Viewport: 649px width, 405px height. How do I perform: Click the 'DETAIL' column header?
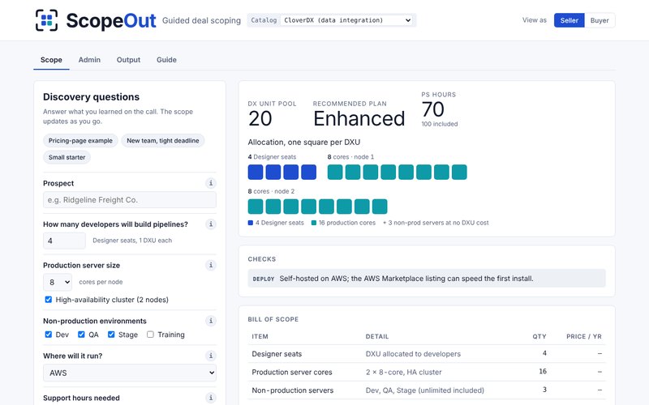(x=377, y=336)
